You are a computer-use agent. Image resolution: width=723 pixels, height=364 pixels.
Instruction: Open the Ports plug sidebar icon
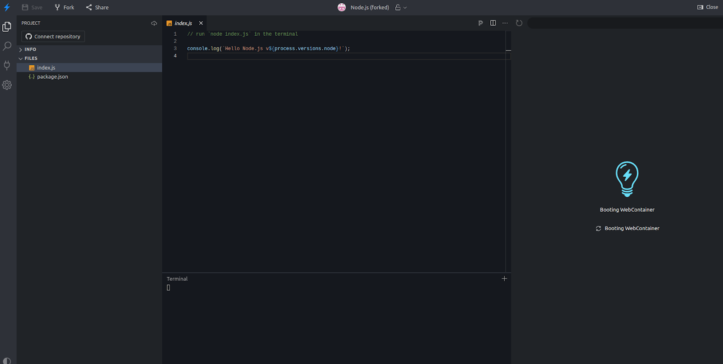[x=7, y=66]
